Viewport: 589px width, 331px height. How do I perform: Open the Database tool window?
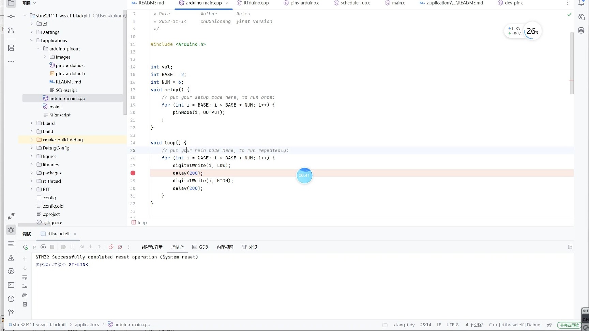click(x=582, y=30)
